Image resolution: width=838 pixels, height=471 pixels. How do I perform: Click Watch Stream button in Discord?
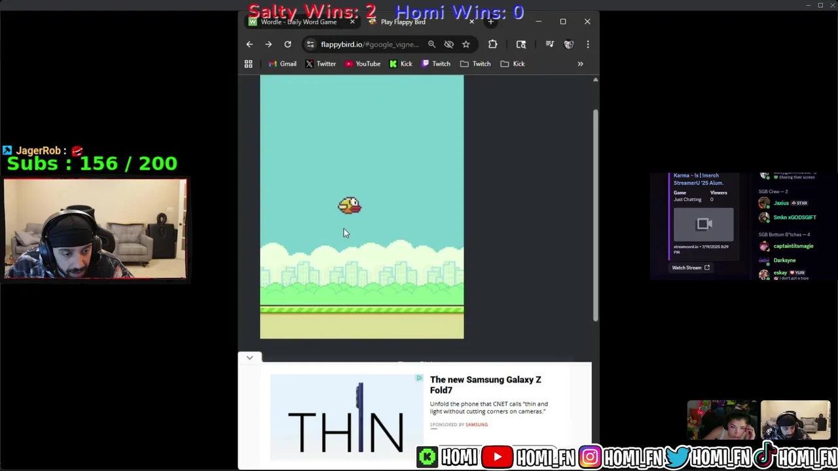(x=691, y=268)
